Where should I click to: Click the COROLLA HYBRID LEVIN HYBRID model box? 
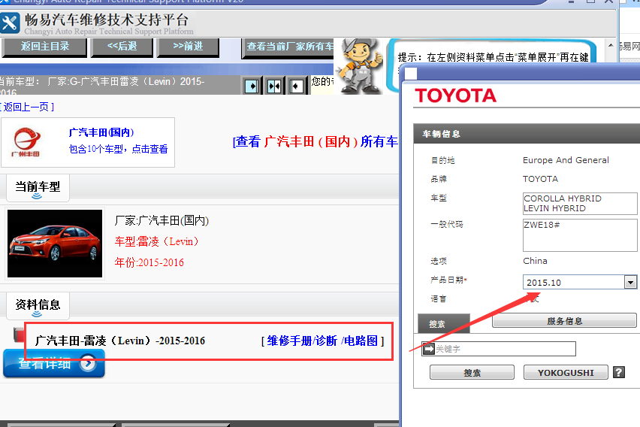[x=580, y=204]
